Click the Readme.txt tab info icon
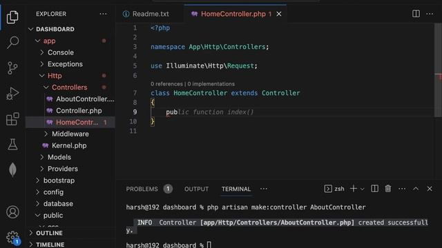Screen dimensions: 442x248 point(126,14)
